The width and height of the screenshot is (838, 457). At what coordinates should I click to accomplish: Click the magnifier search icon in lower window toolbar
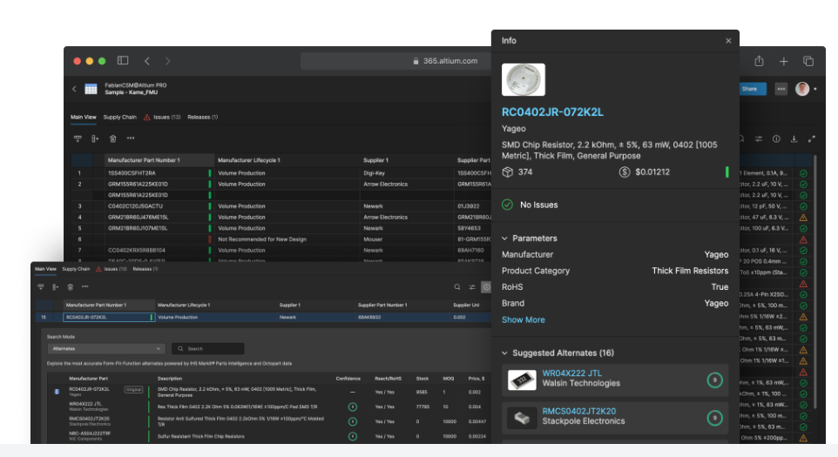tap(457, 286)
